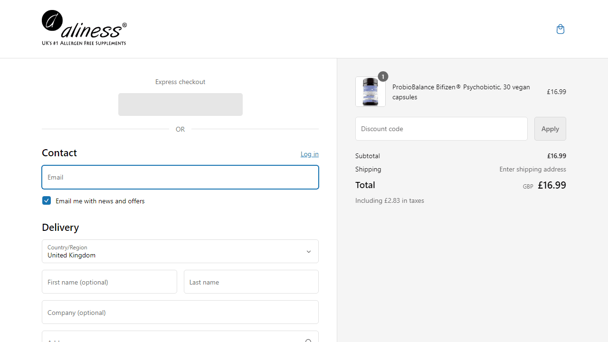Click the Subtotal label
The image size is (608, 342).
pos(368,156)
